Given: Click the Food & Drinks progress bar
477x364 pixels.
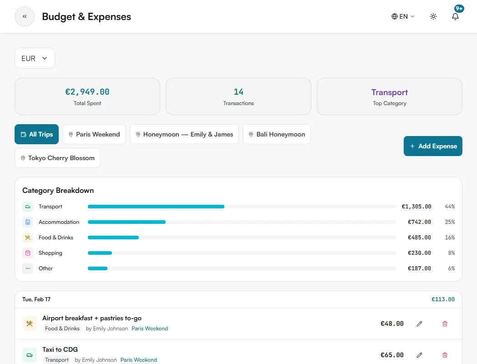Looking at the screenshot, I should 242,238.
